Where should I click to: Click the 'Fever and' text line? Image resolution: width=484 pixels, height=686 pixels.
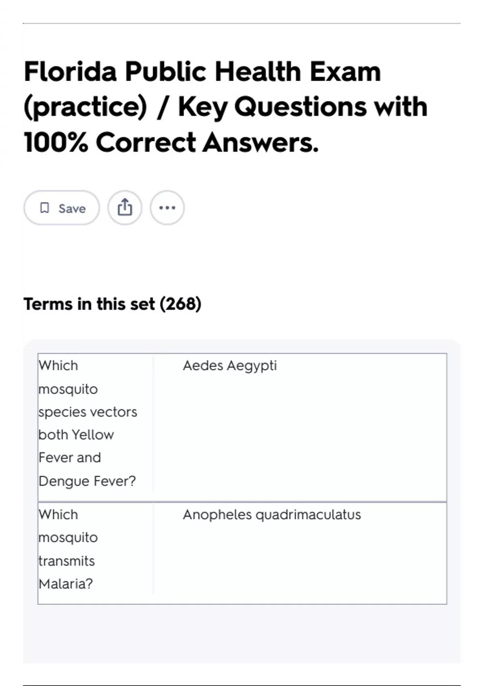pos(70,458)
